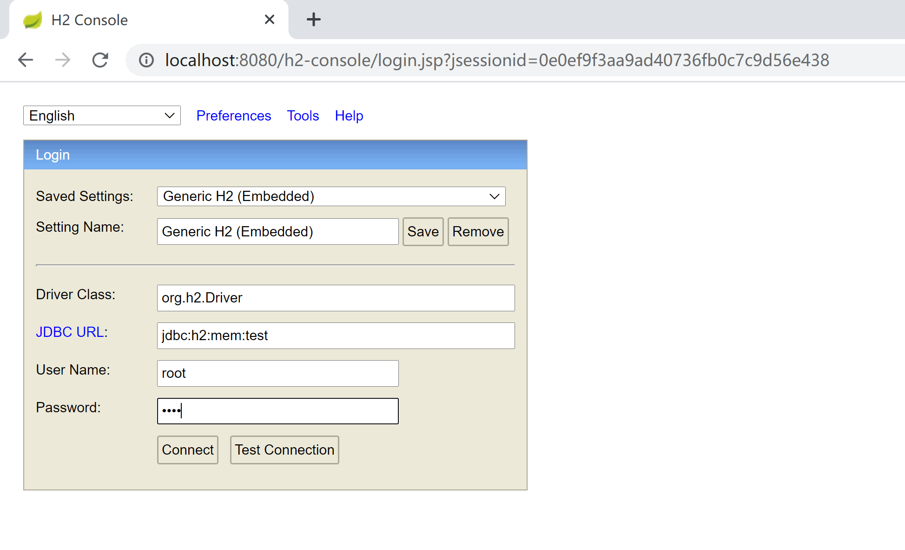Screen dimensions: 905x550
Task: Click the Setting Name input field
Action: pos(277,231)
